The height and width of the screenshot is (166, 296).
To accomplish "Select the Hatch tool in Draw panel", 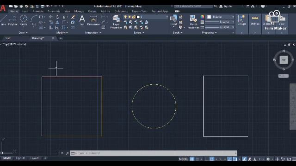I will click(41, 28).
